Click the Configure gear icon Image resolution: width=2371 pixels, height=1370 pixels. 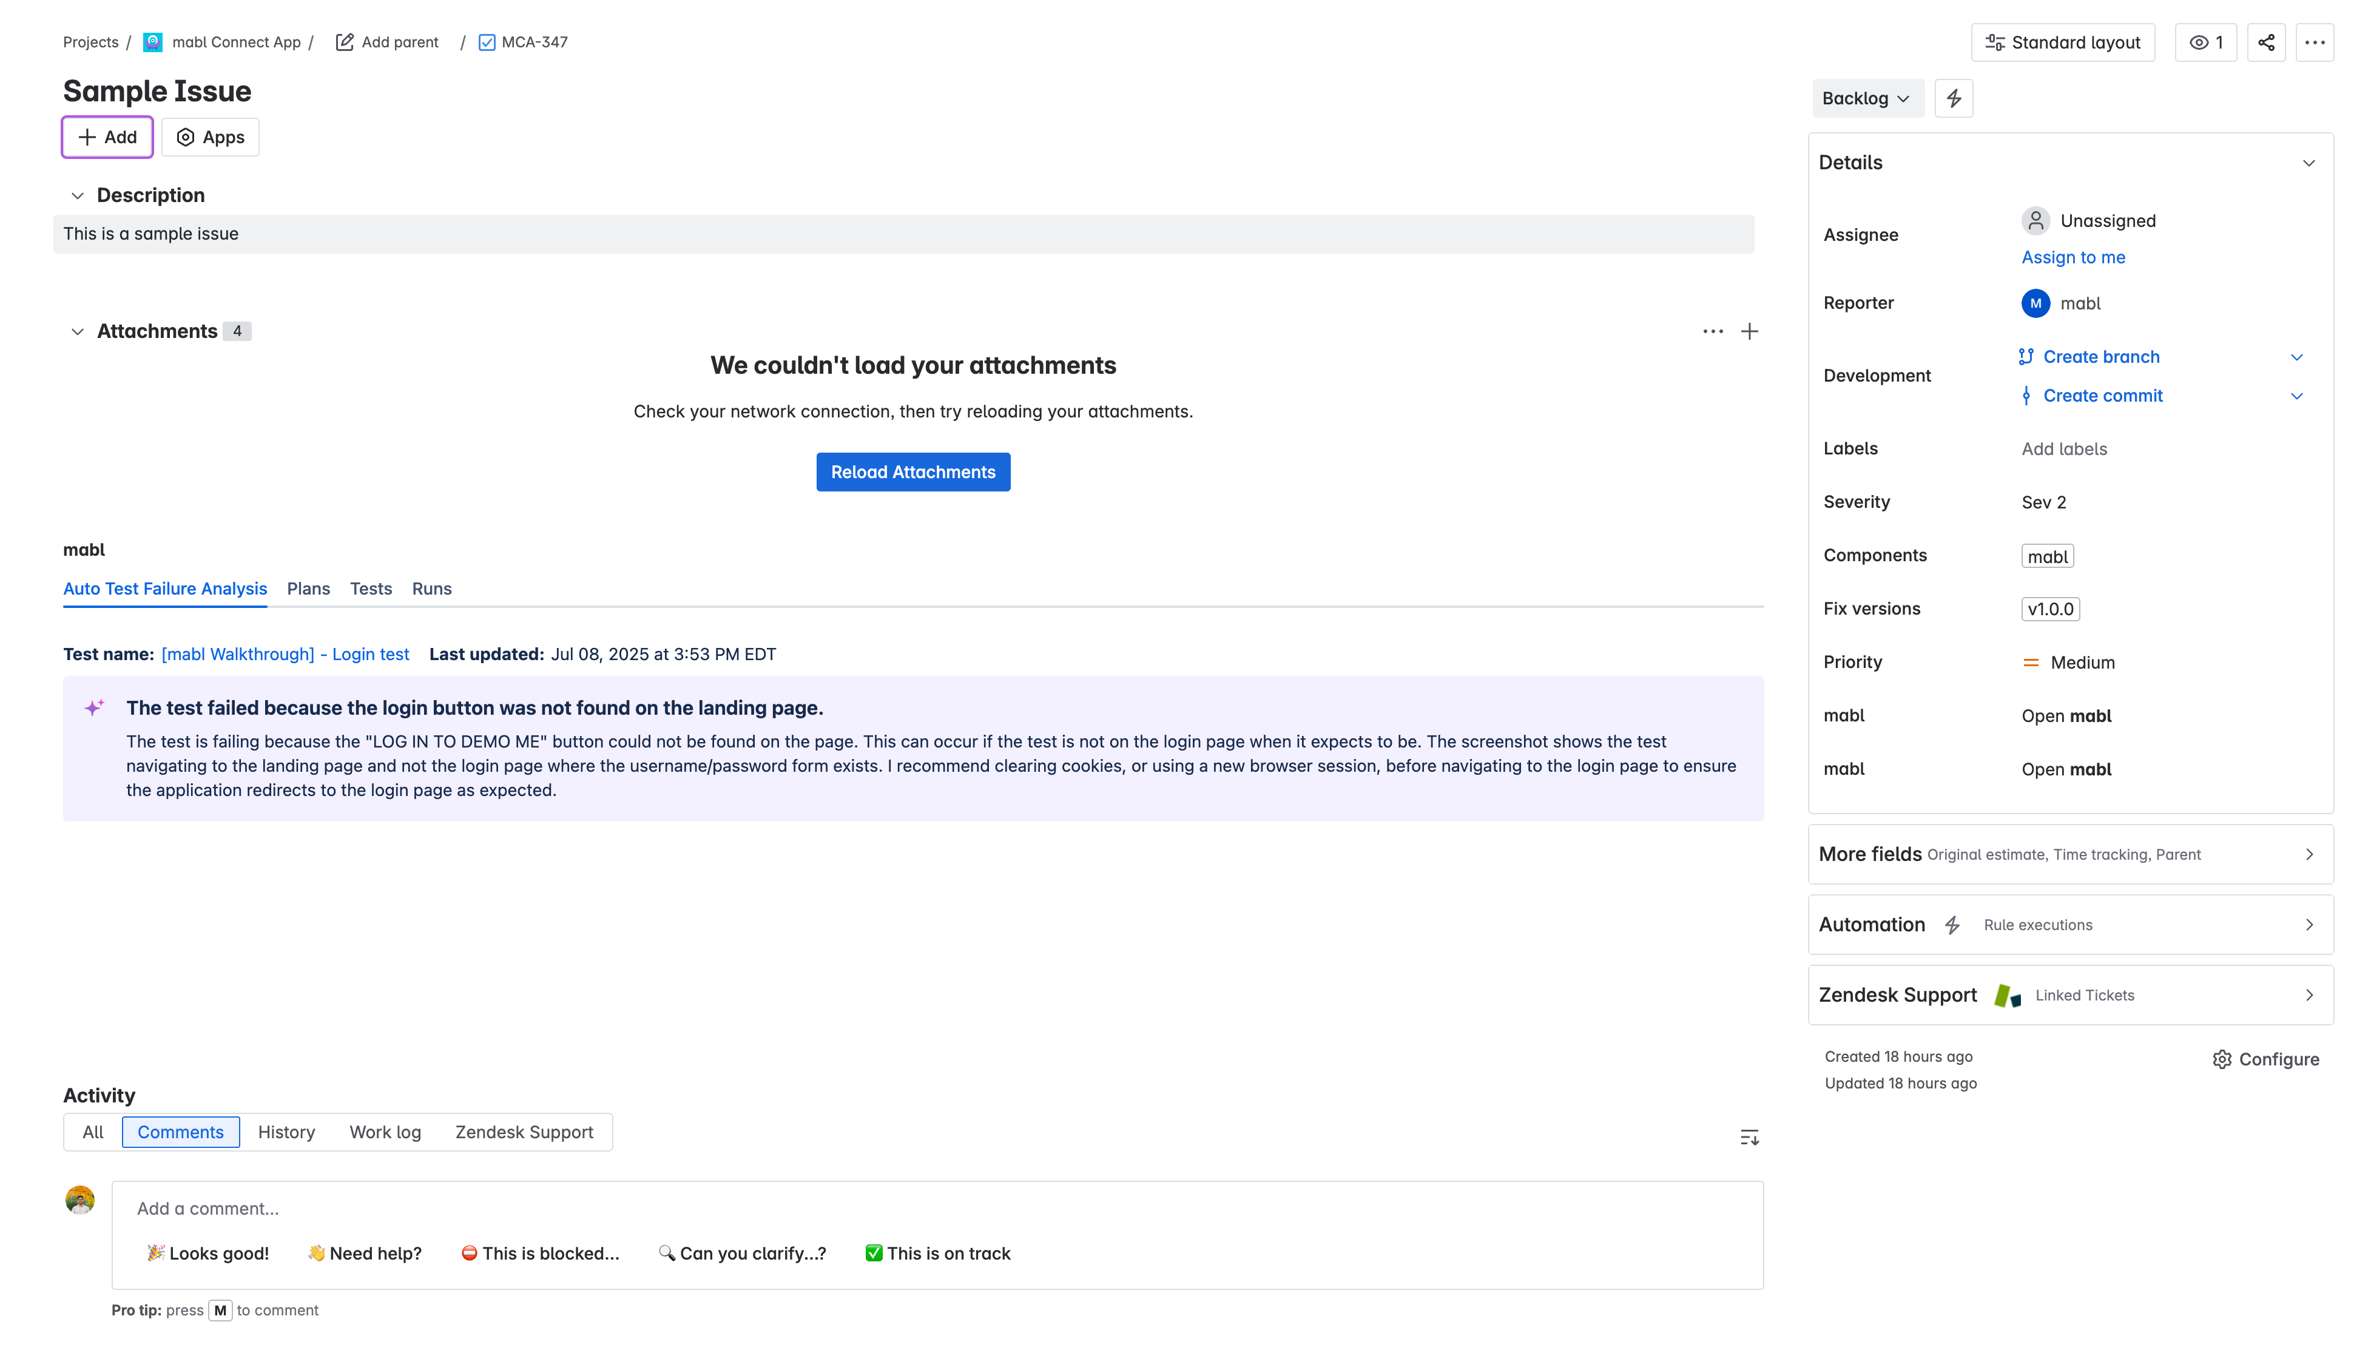click(2221, 1059)
